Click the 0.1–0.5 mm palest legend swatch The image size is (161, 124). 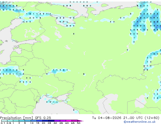4,121
